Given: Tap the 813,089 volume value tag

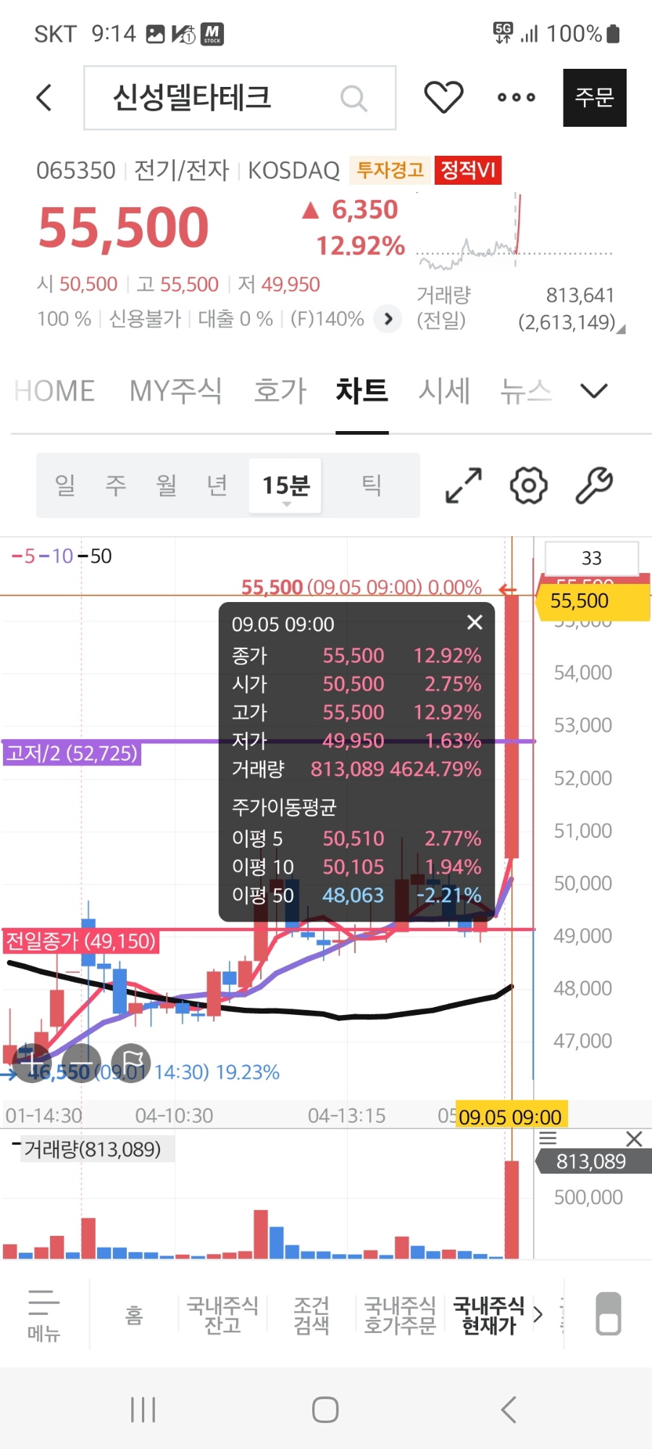Looking at the screenshot, I should (x=593, y=1161).
